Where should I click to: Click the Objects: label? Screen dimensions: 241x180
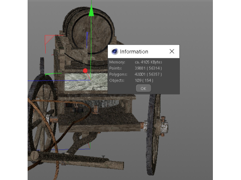[117, 80]
